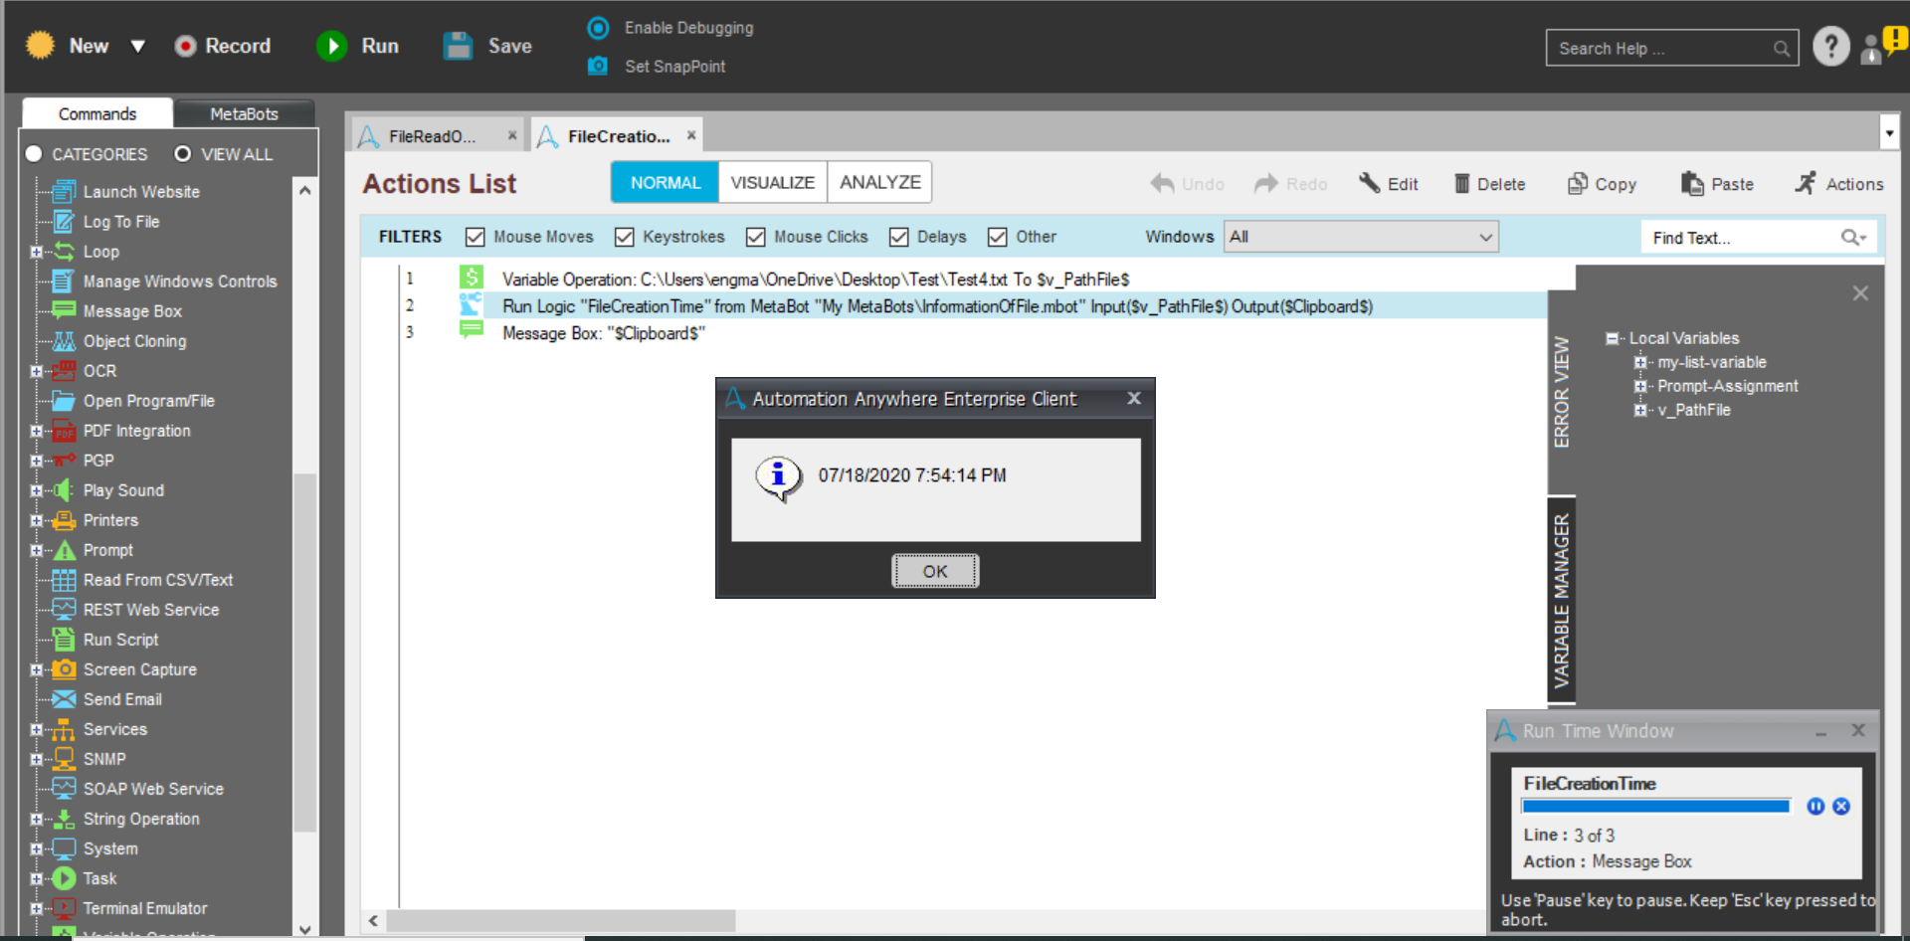Click the Save floppy disk icon

click(x=458, y=46)
